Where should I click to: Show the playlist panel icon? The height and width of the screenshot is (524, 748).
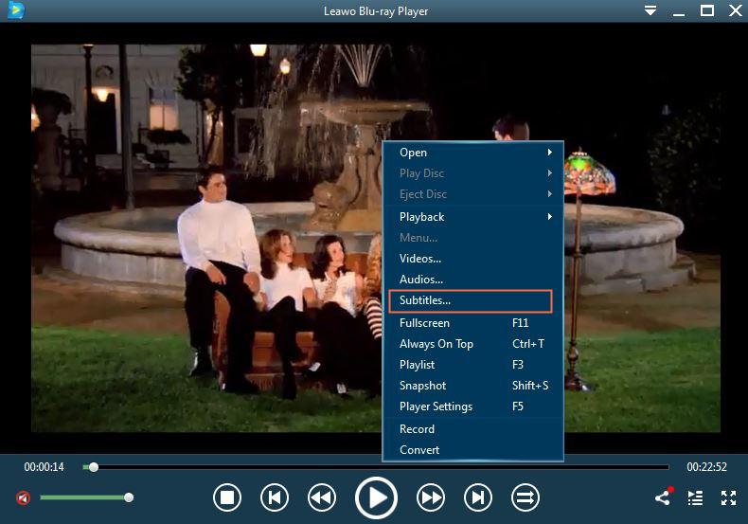(695, 497)
